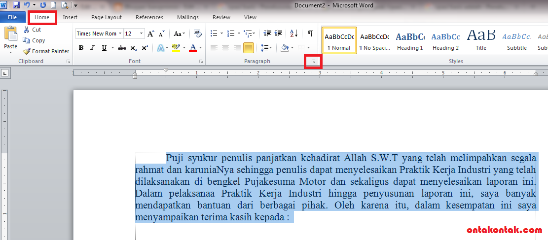
Task: Click the Print Preview icon in title bar
Action: [64, 5]
